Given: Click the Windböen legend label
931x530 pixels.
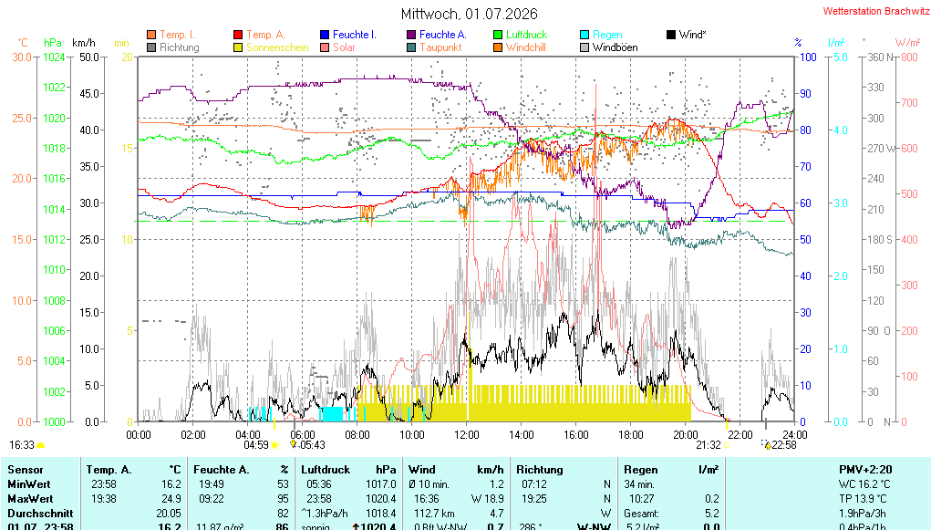Looking at the screenshot, I should coord(615,47).
